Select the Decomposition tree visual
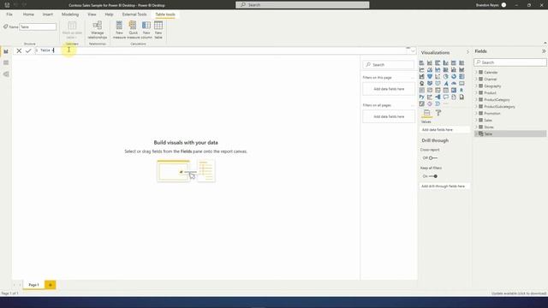The width and height of the screenshot is (548, 308). click(438, 97)
